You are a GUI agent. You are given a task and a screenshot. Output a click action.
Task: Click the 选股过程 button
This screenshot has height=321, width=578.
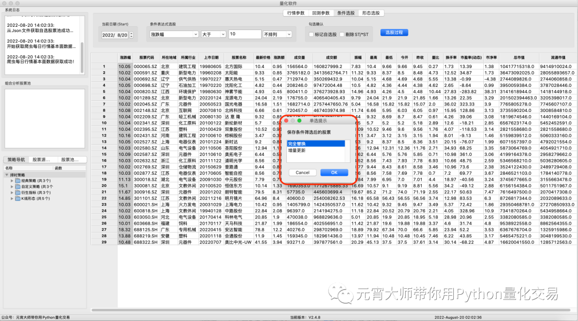click(x=394, y=33)
